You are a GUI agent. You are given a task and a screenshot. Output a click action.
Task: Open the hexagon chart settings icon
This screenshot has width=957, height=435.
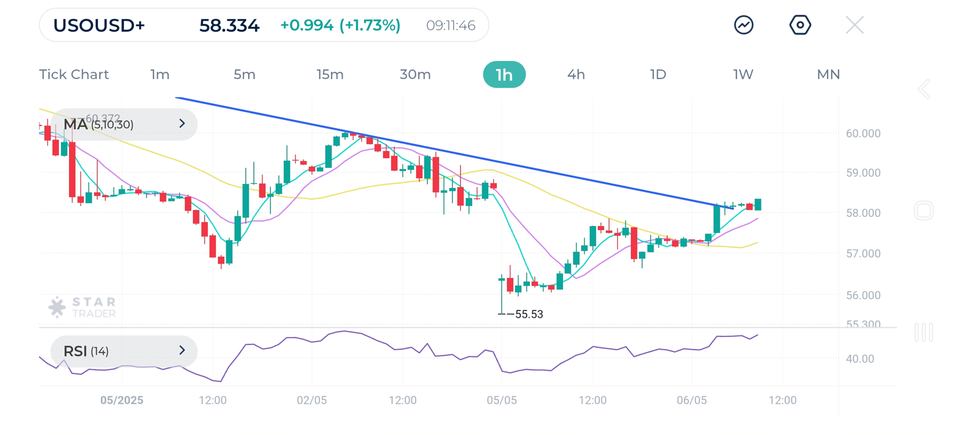pos(800,25)
